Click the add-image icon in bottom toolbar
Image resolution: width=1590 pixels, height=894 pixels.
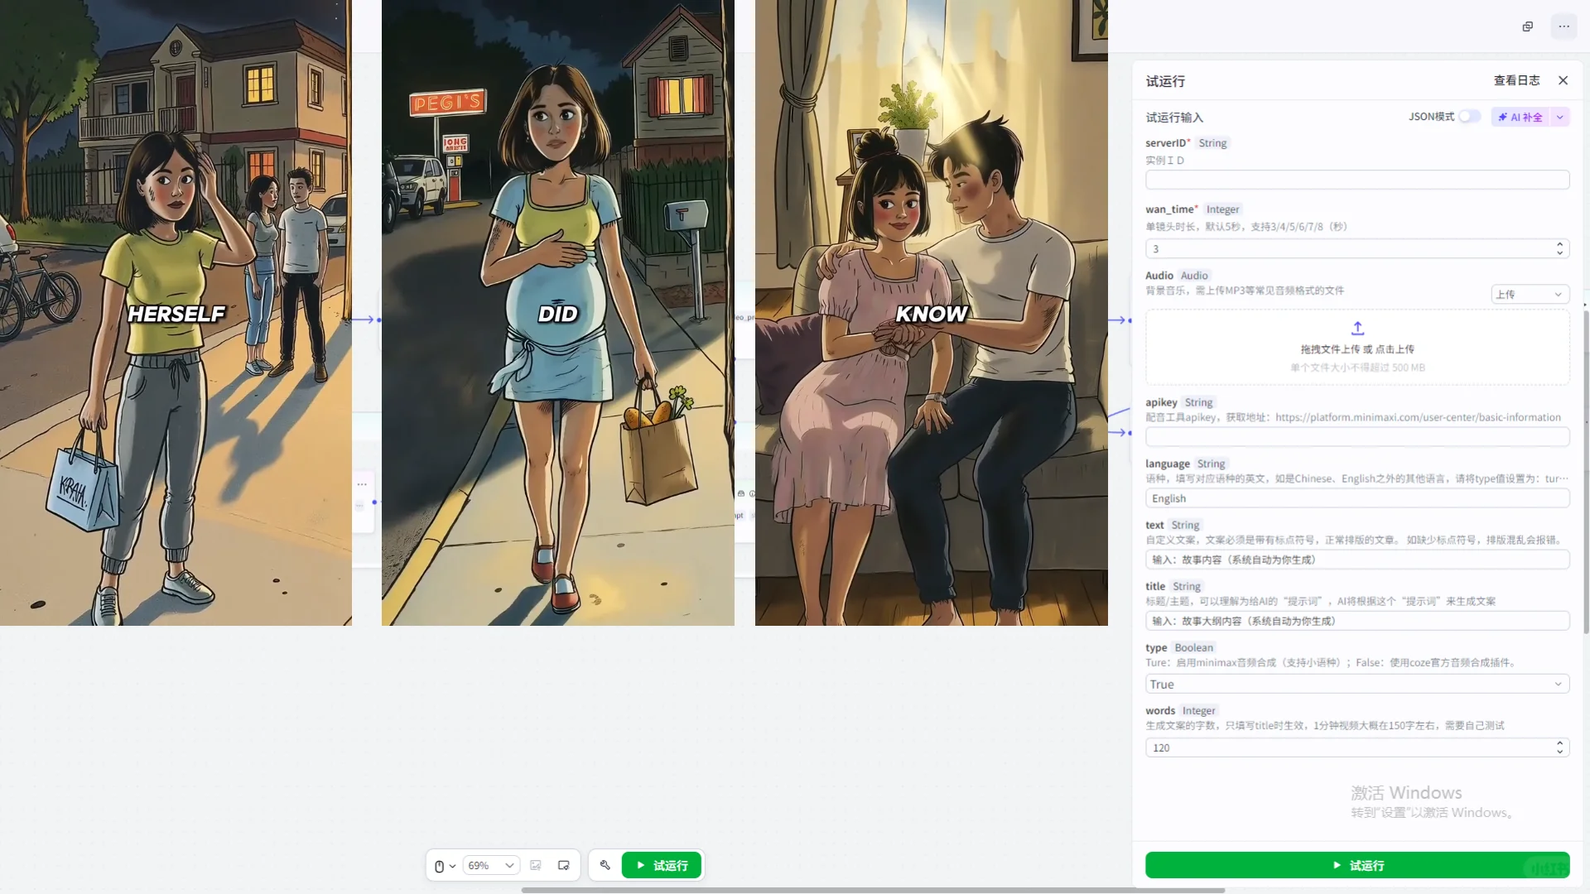[536, 866]
